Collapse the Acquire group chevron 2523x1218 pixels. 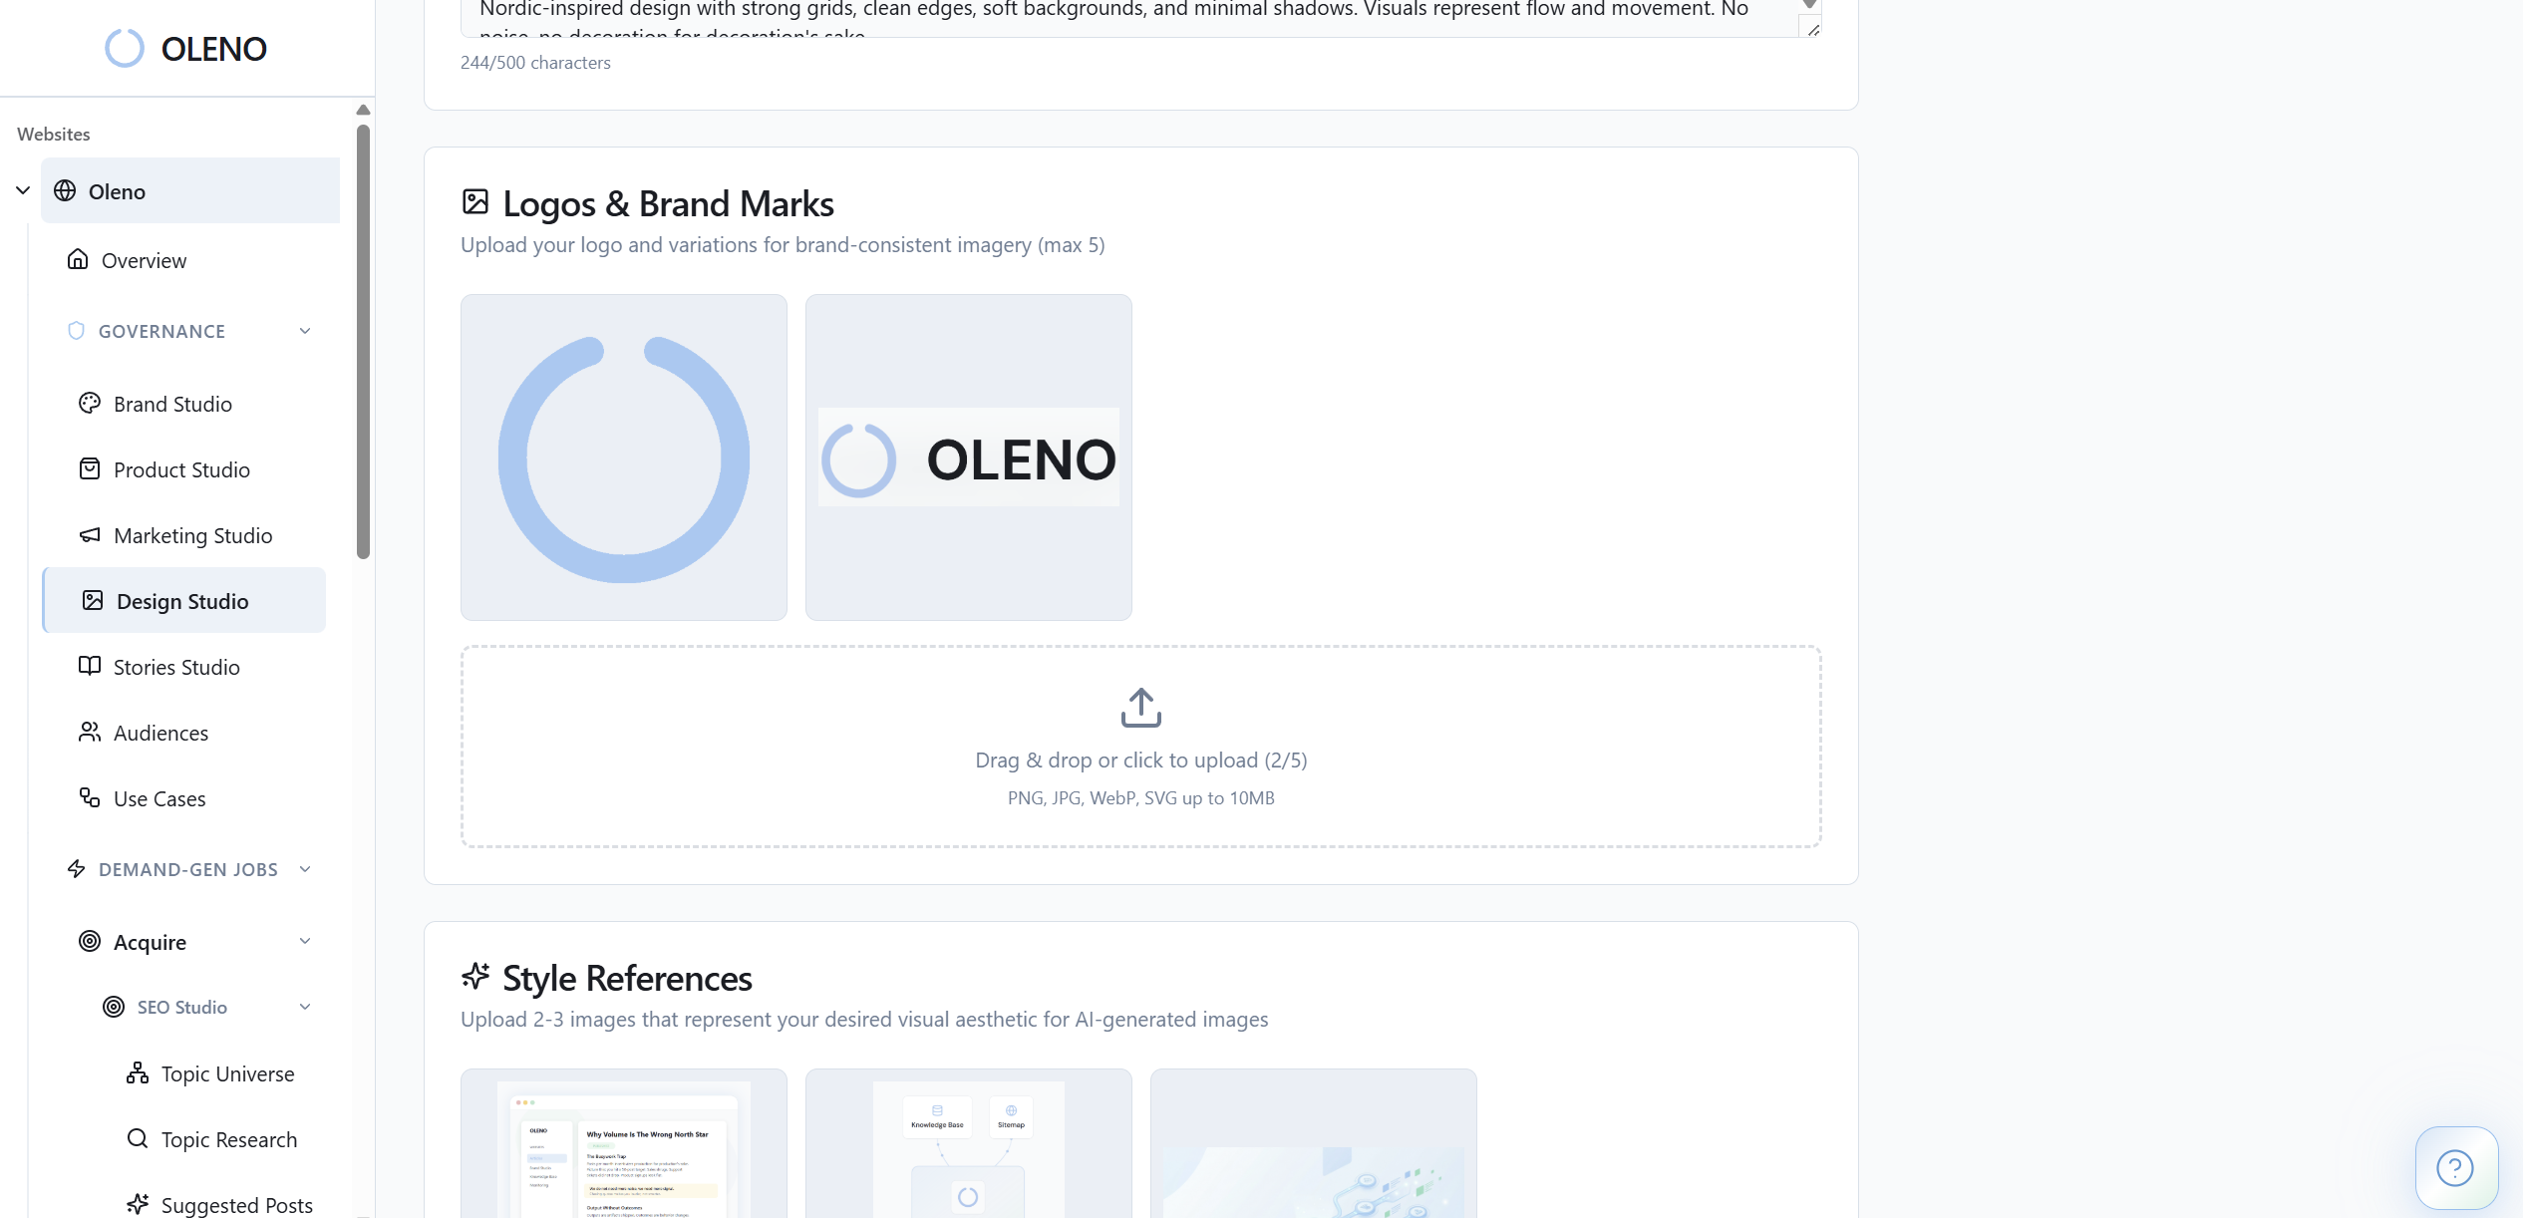coord(305,941)
